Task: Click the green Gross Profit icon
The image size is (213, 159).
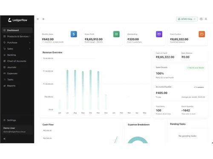Action: 116,34
